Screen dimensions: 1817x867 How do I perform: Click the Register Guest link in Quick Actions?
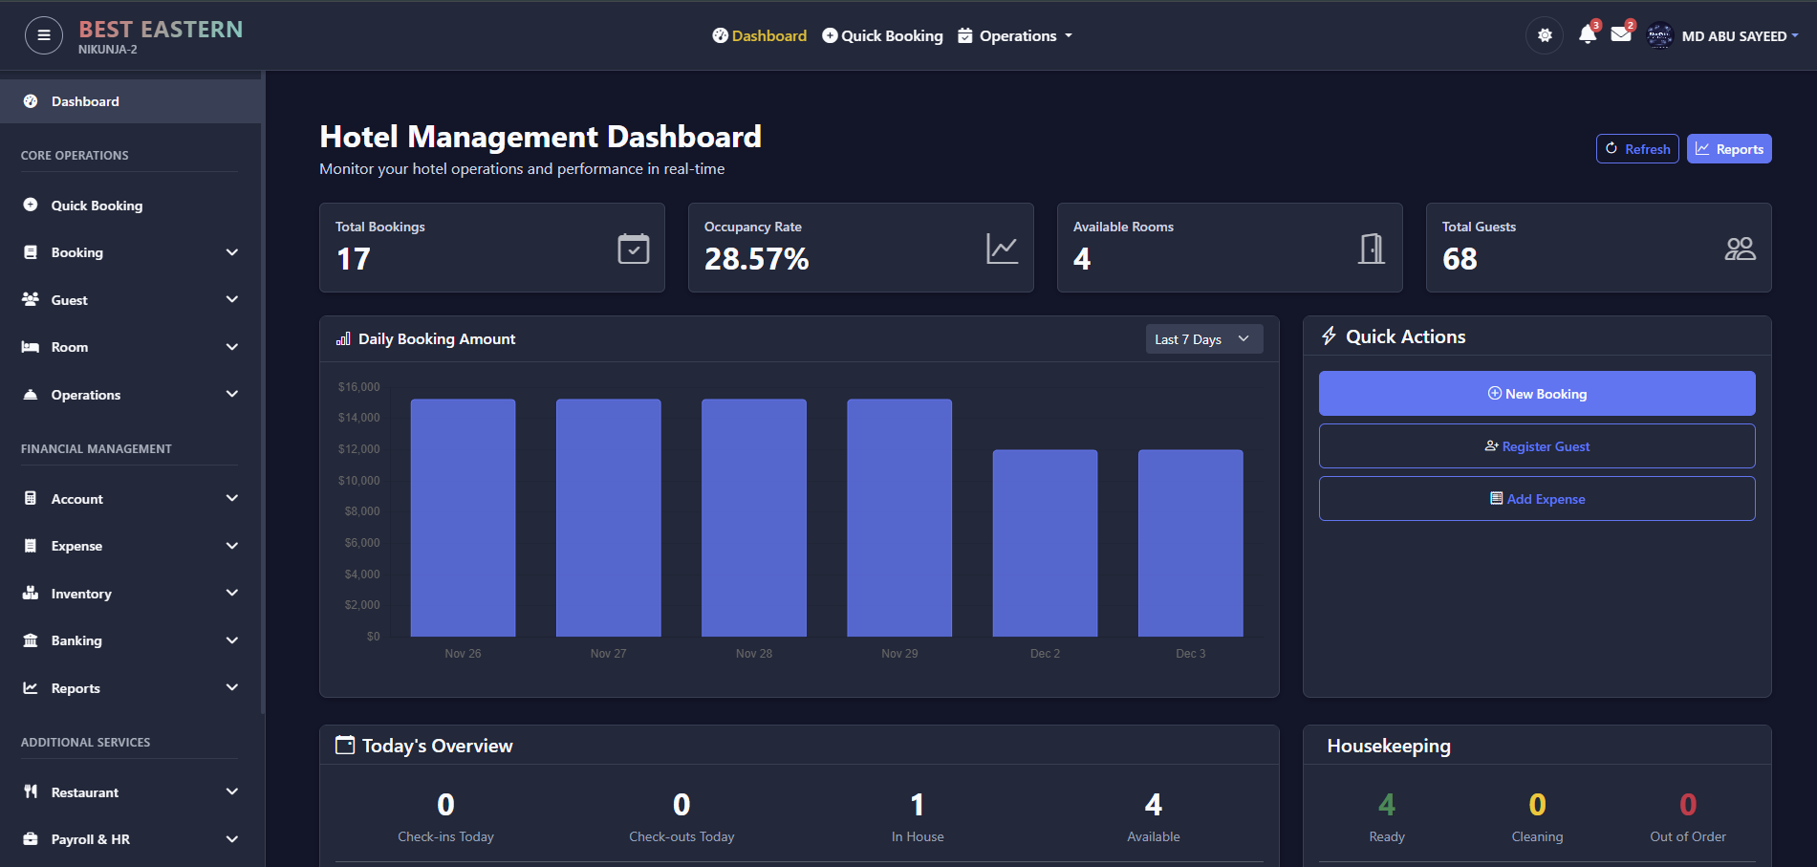click(x=1536, y=445)
